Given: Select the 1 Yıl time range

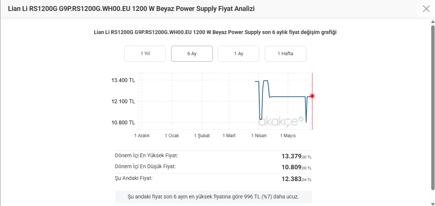Looking at the screenshot, I should tap(145, 54).
